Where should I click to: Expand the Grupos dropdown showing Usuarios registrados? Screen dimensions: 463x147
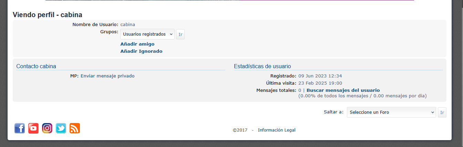click(147, 34)
